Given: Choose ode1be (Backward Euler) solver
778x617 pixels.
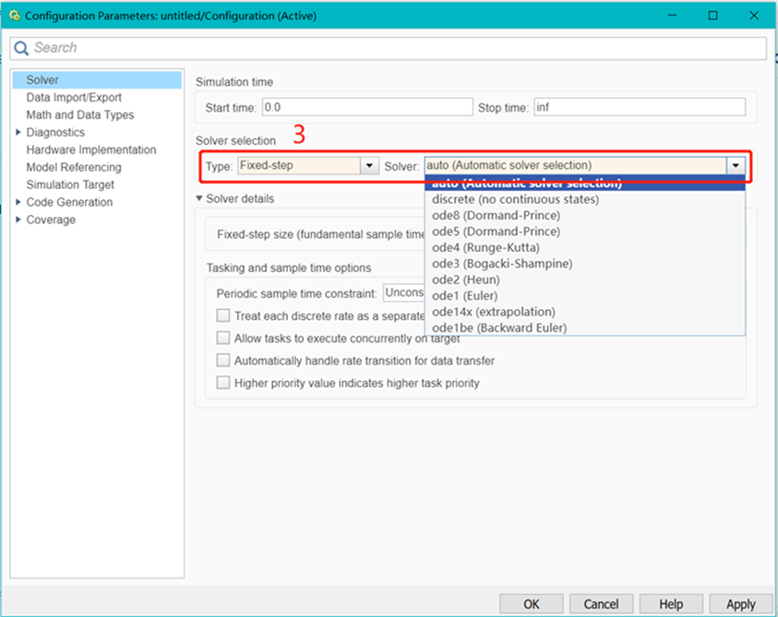Looking at the screenshot, I should pyautogui.click(x=585, y=327).
